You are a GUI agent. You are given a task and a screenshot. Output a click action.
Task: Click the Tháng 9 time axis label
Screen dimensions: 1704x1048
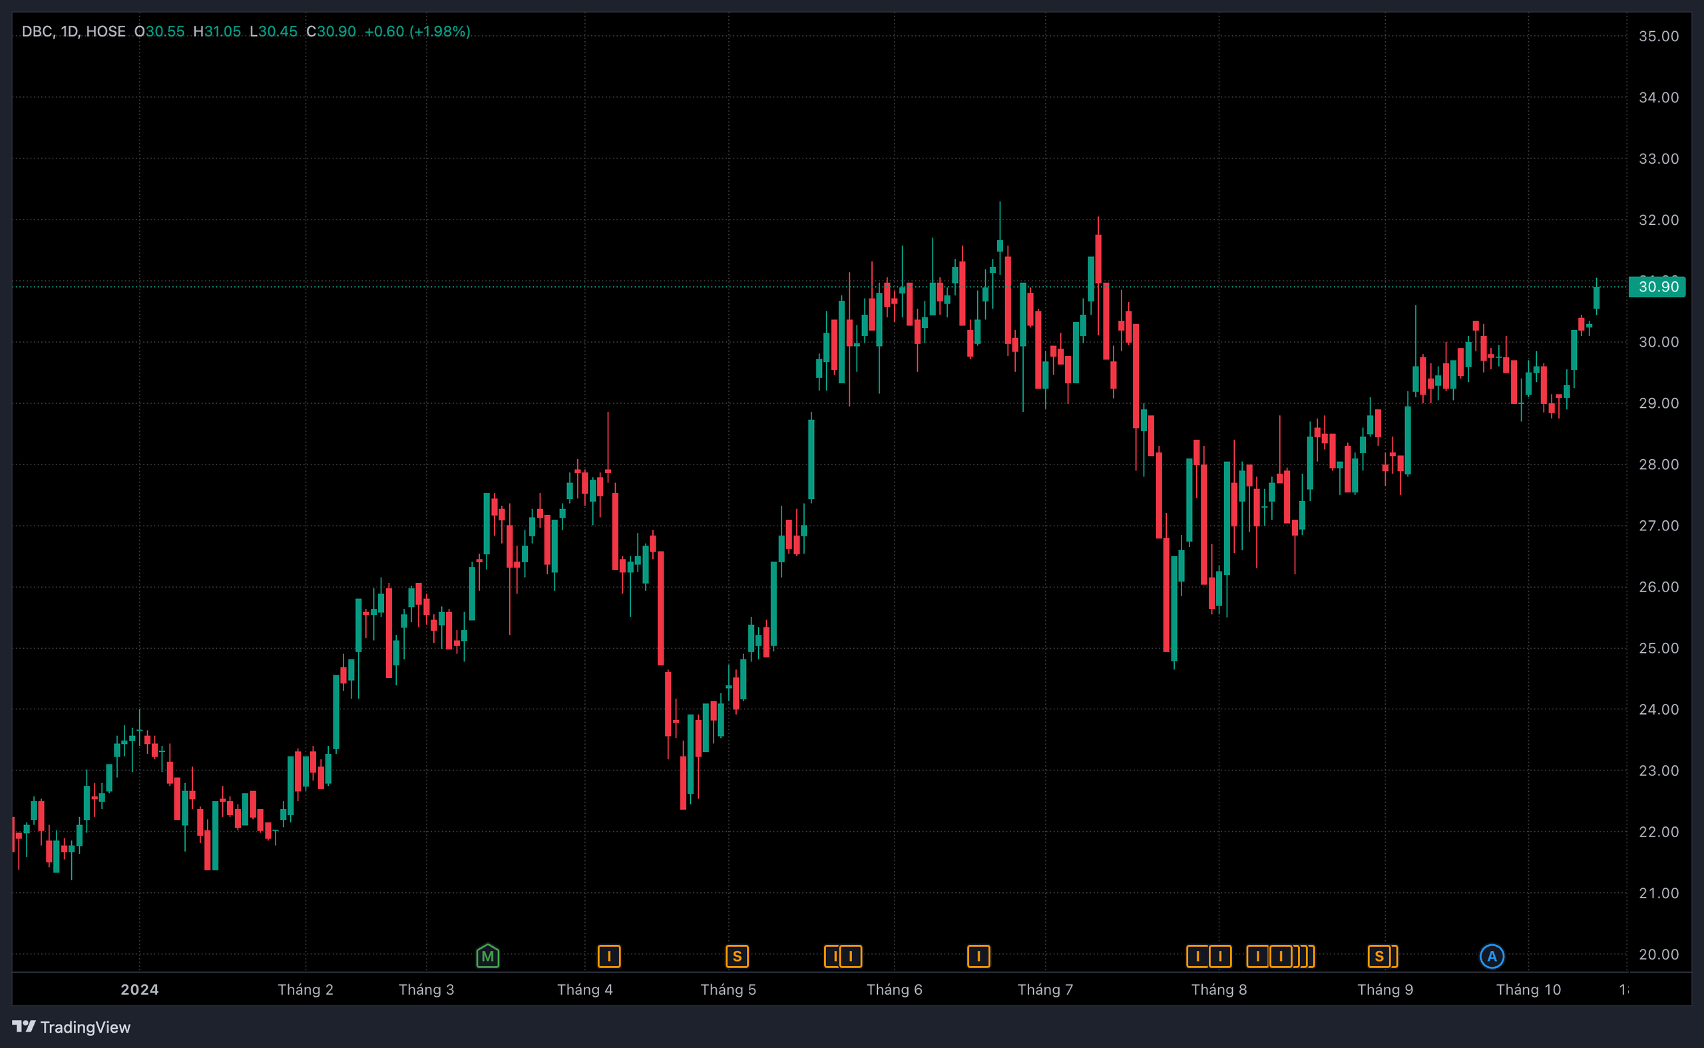click(x=1385, y=989)
